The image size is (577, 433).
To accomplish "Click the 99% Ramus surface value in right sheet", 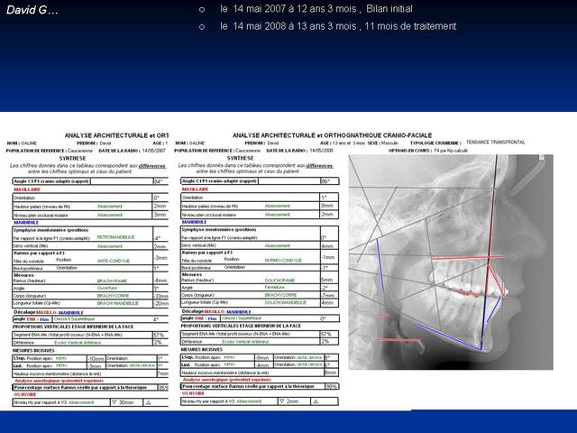I will pyautogui.click(x=330, y=387).
